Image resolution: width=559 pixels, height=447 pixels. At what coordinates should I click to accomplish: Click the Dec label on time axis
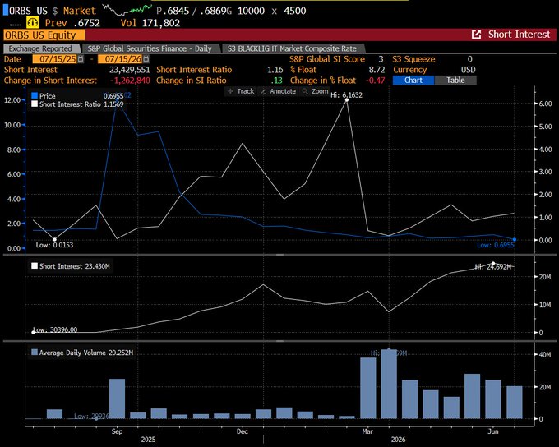pos(242,431)
